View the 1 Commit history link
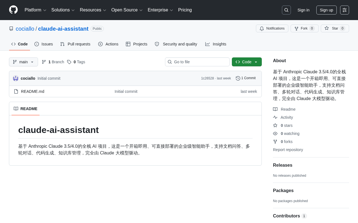 click(246, 78)
